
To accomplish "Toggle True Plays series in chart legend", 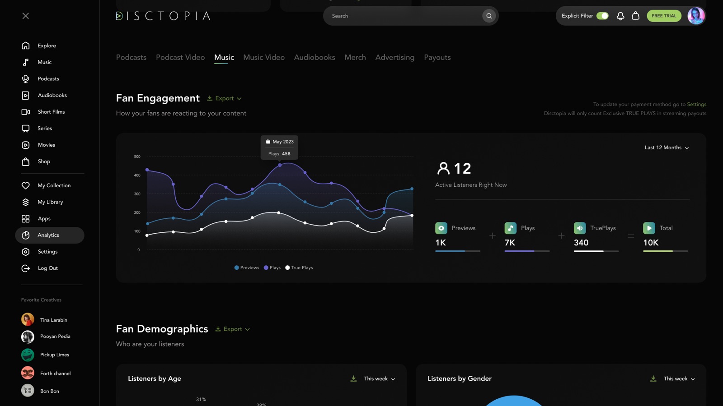I will pyautogui.click(x=299, y=268).
